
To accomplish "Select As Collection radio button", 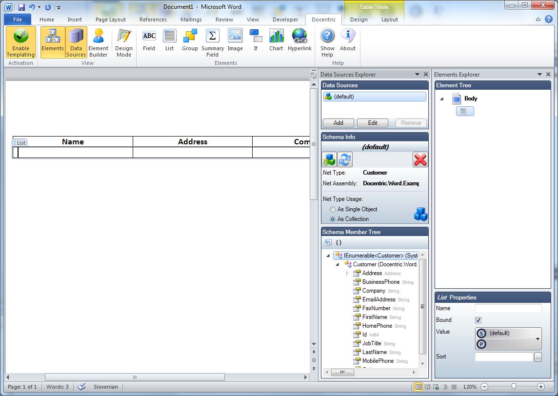I will (x=332, y=219).
